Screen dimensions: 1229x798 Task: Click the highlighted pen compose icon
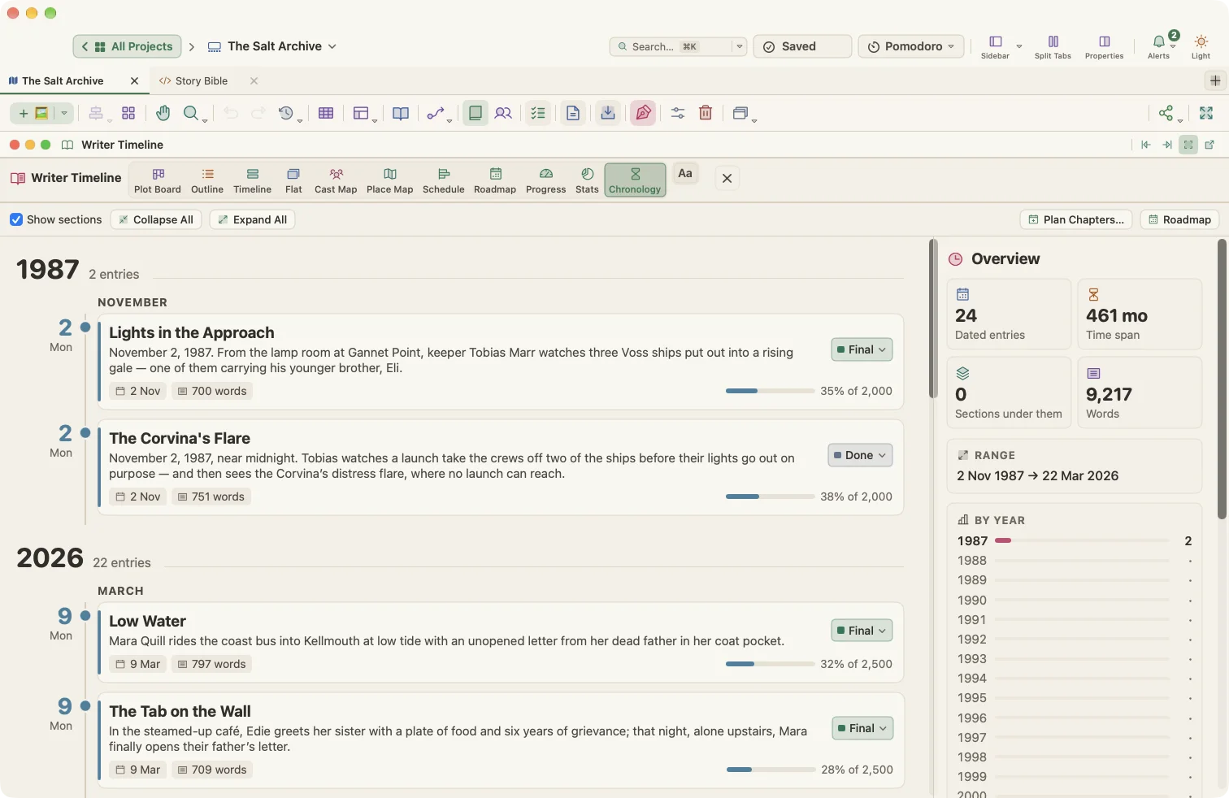[x=643, y=113]
